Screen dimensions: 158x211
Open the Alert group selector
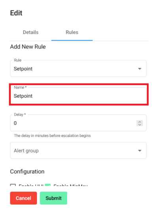pos(78,150)
